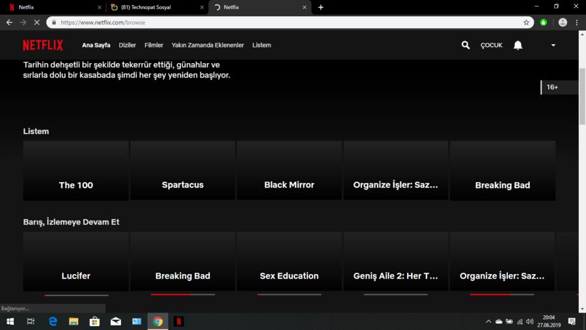Image resolution: width=586 pixels, height=330 pixels.
Task: Open a new browser tab
Action: tap(320, 7)
